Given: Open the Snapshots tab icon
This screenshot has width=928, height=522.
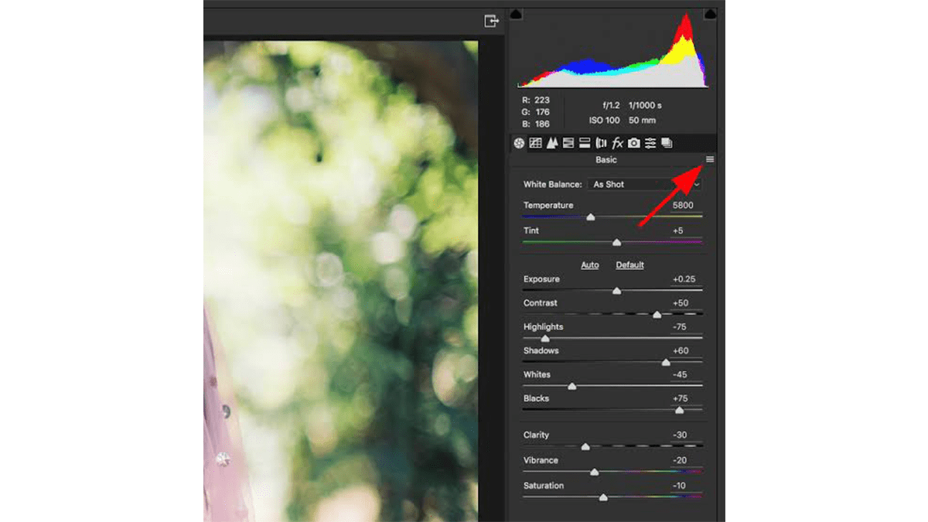Looking at the screenshot, I should tap(667, 143).
